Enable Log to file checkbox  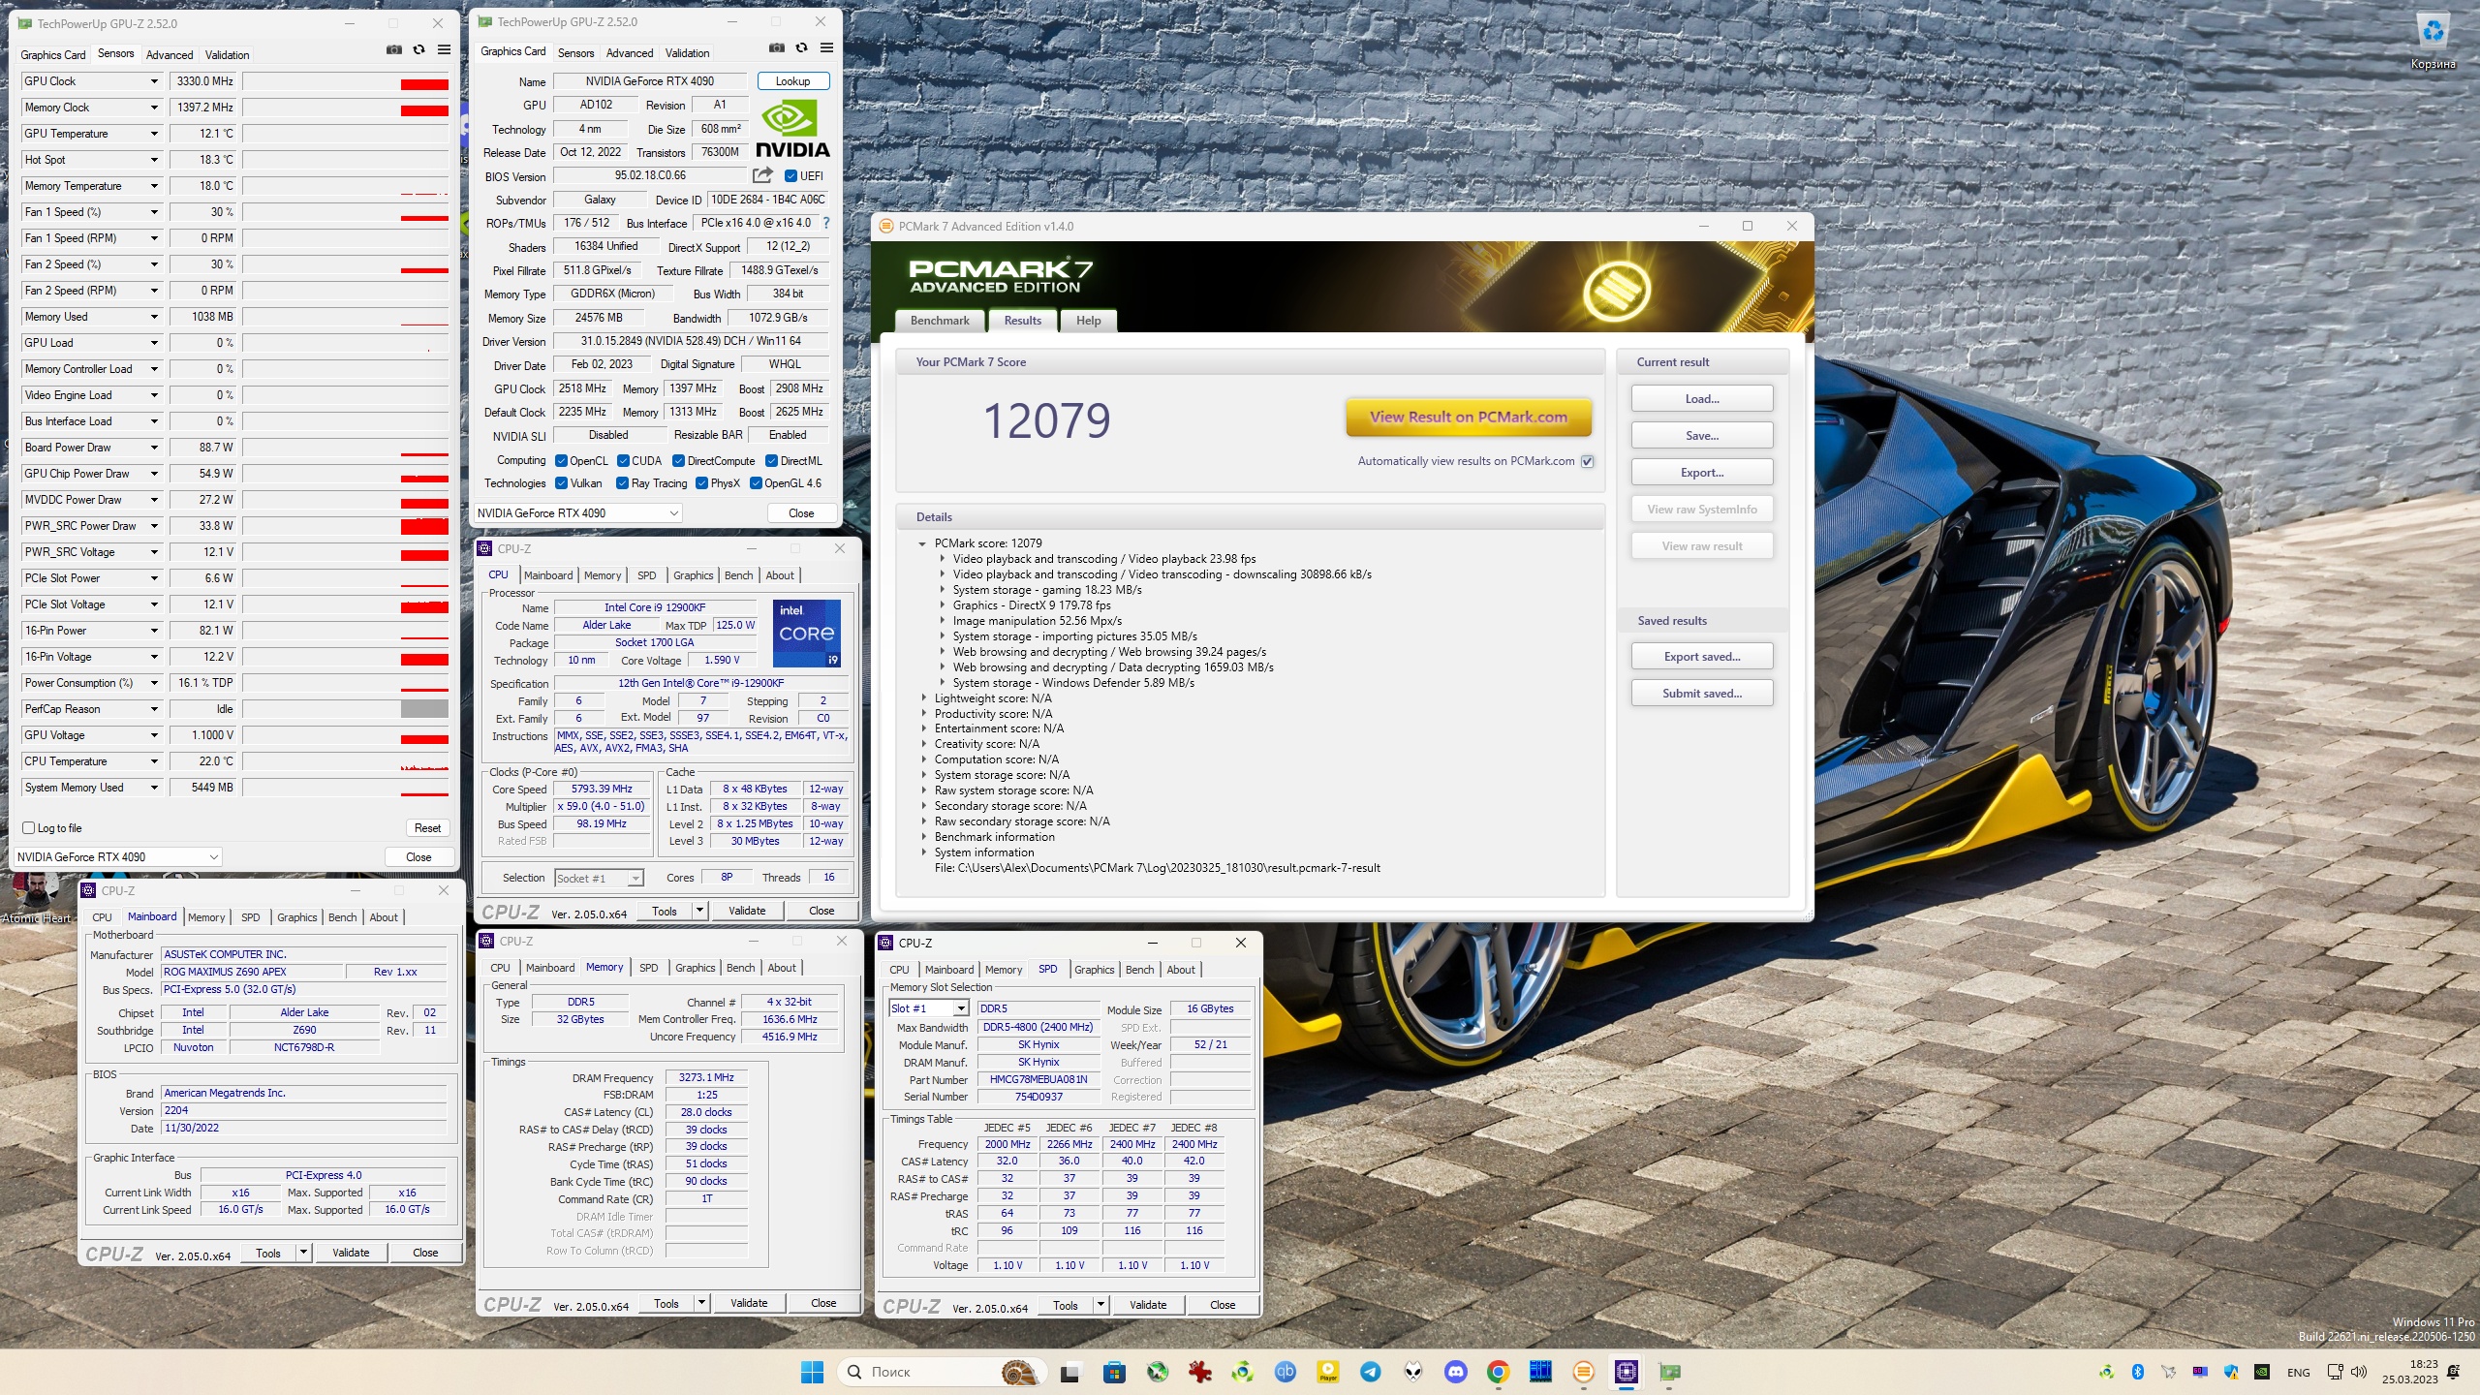(x=28, y=828)
